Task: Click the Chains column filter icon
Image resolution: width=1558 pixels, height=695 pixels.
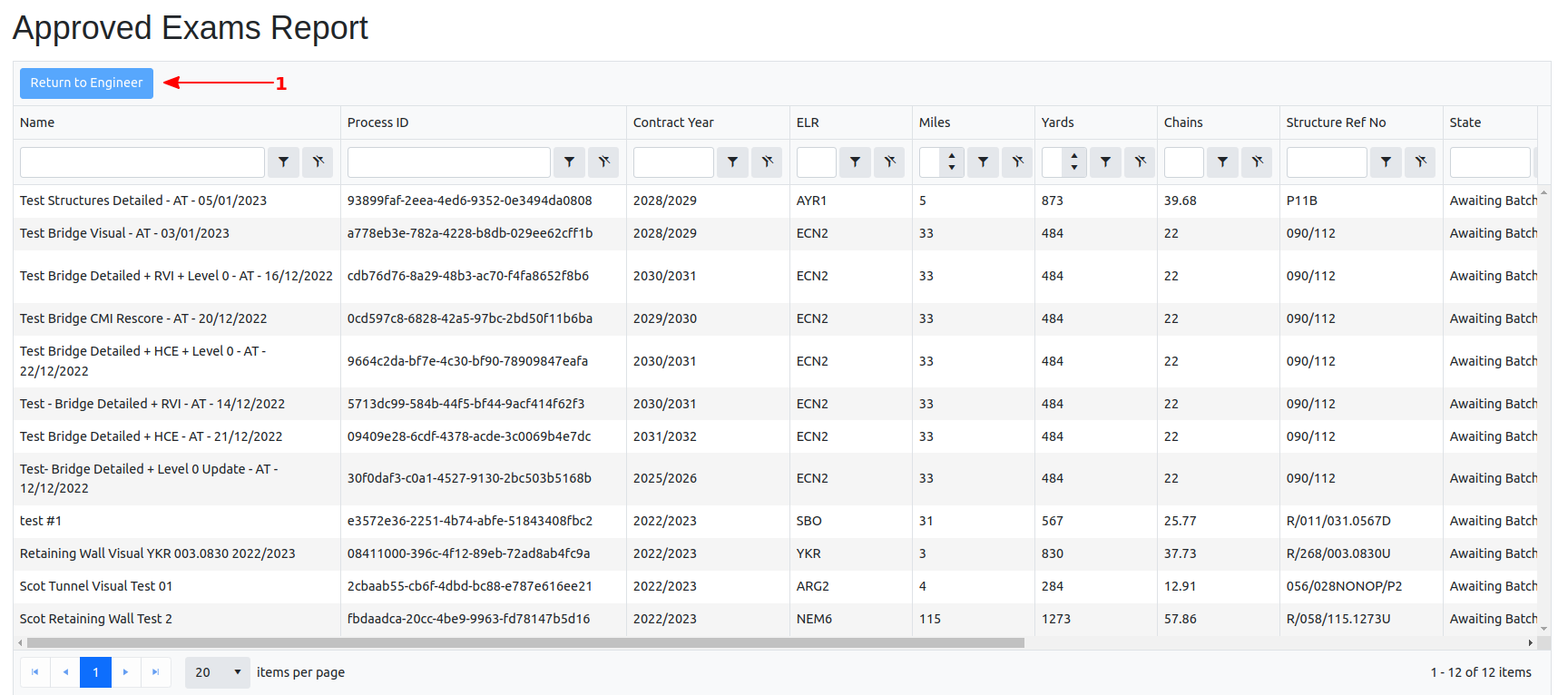Action: (x=1222, y=162)
